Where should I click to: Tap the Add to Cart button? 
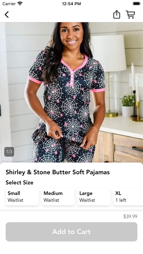pos(71,232)
